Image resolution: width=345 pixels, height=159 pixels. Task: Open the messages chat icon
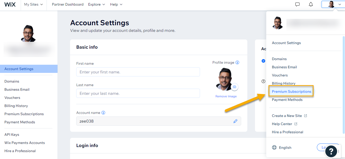tap(297, 4)
